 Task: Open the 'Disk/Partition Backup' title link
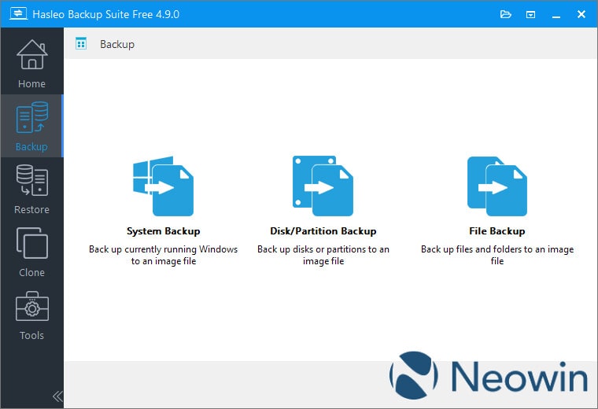(323, 231)
